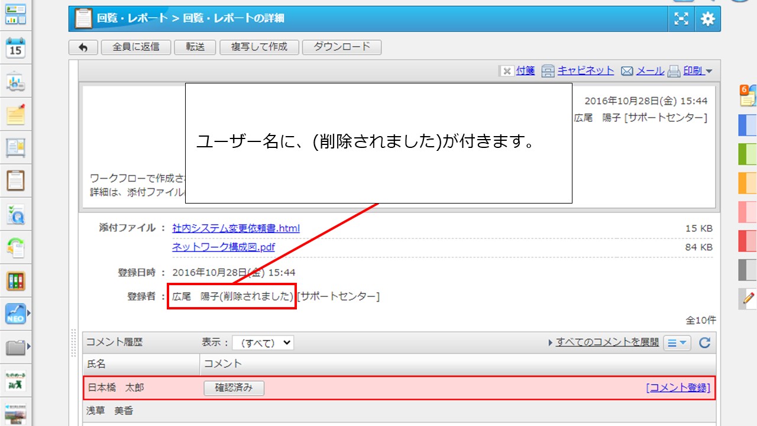Expand the folder icon submenu arrow
The width and height of the screenshot is (757, 426).
click(x=28, y=346)
